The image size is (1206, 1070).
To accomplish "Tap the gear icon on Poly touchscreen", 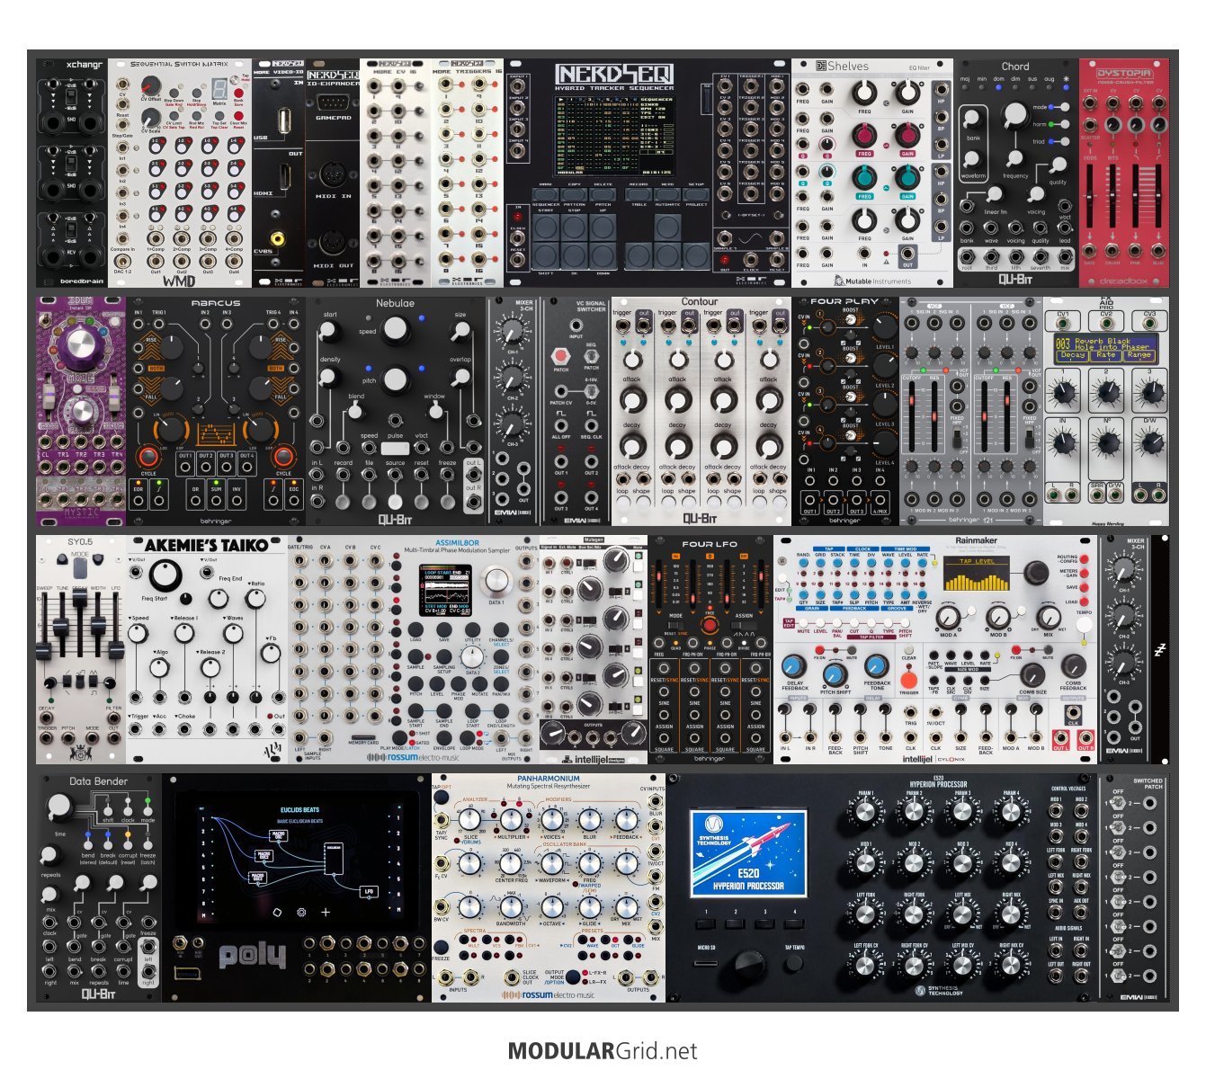I will [301, 912].
